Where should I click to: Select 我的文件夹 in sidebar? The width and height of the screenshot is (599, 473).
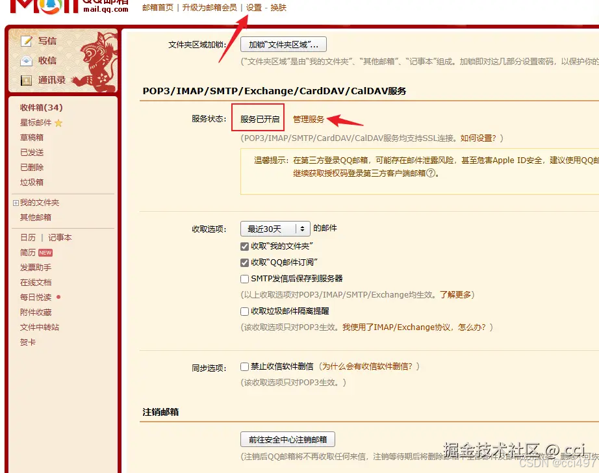click(x=40, y=203)
